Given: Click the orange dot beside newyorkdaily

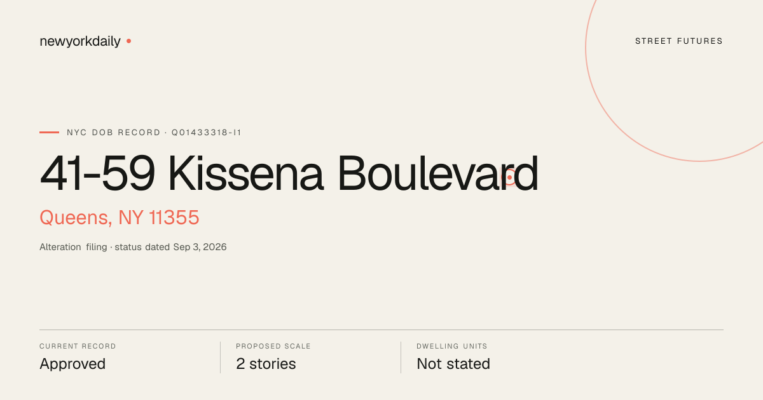Looking at the screenshot, I should coord(128,41).
